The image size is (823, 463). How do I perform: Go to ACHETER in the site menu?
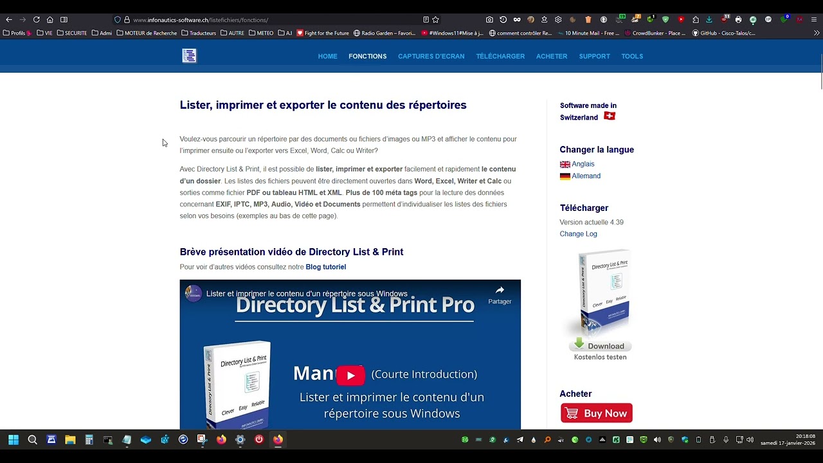click(x=552, y=57)
